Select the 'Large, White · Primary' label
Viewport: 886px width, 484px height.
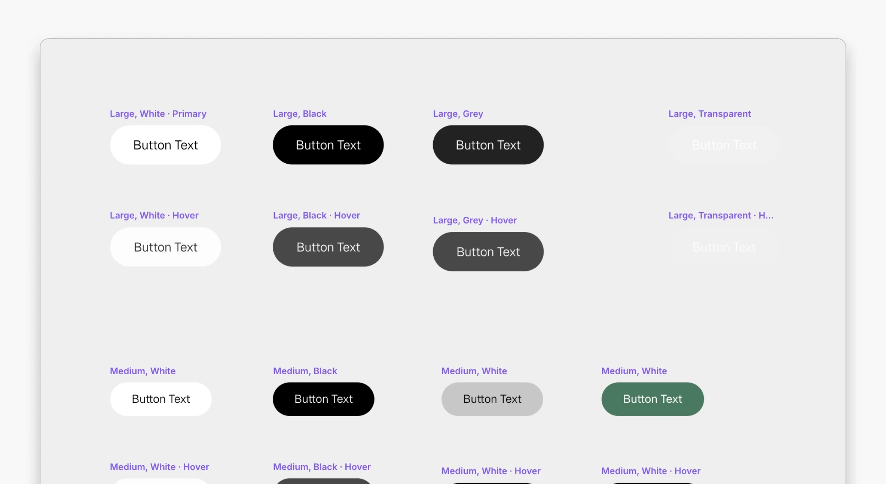158,114
